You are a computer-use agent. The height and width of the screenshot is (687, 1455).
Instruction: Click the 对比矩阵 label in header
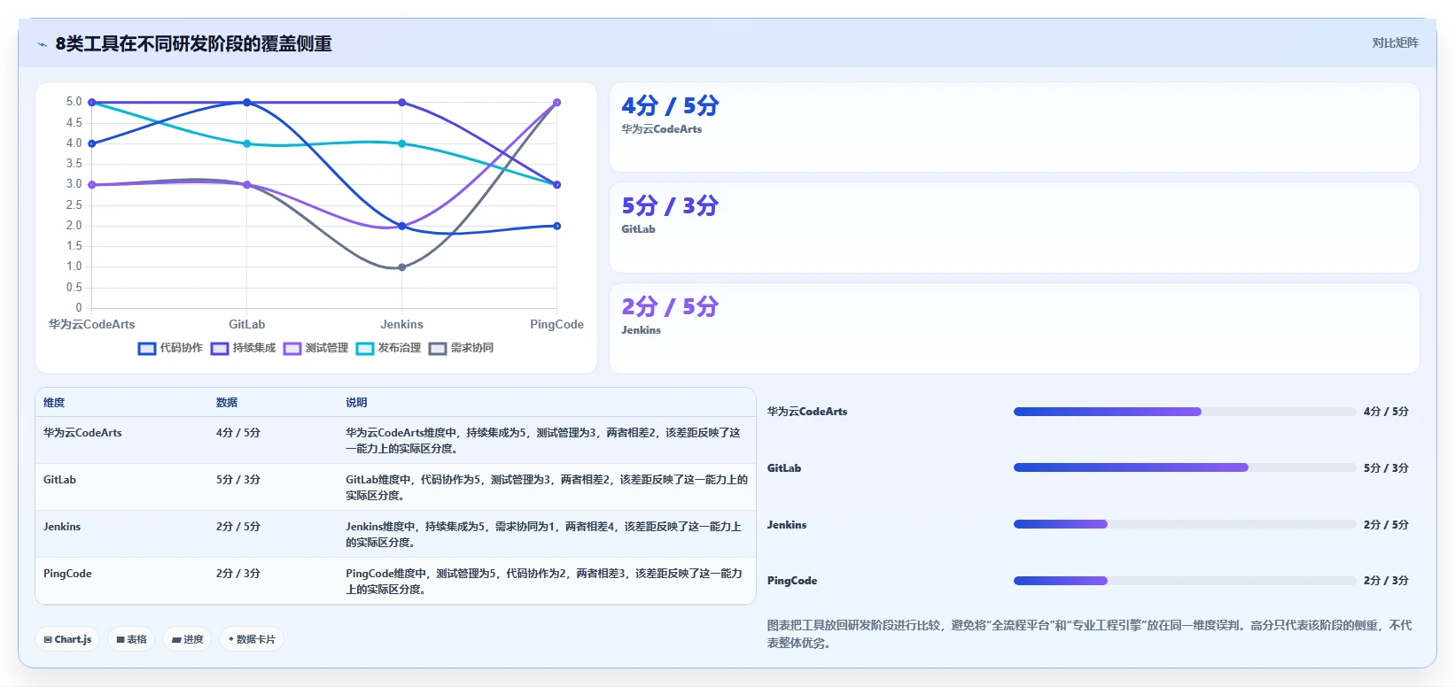(1395, 42)
